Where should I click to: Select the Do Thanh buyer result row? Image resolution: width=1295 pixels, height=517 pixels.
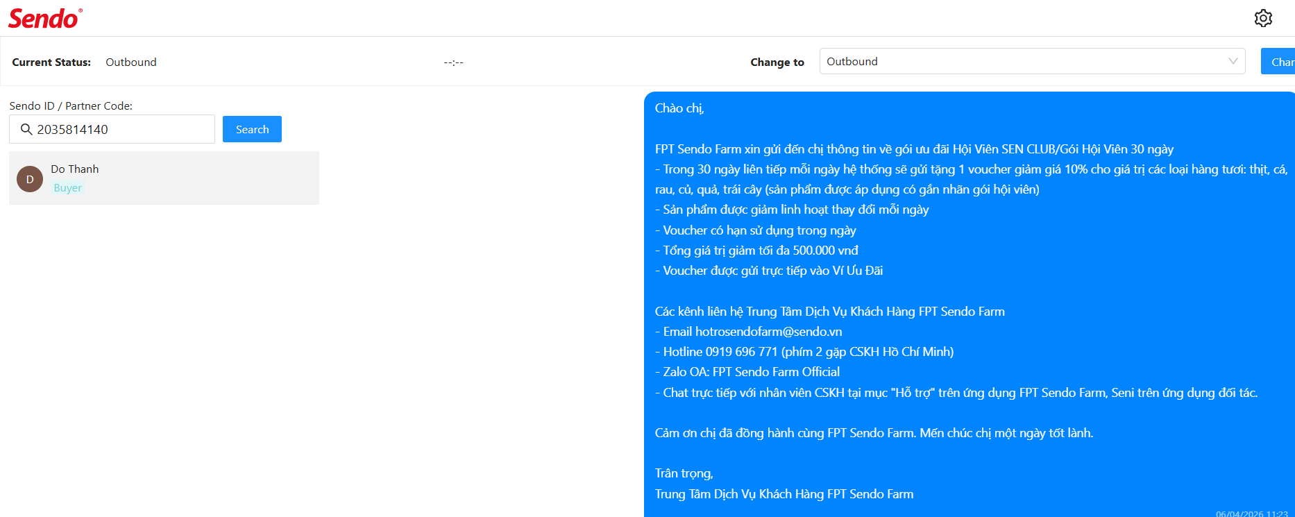coord(164,178)
